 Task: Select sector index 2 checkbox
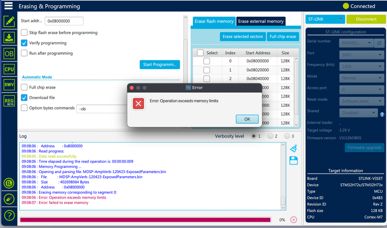click(206, 79)
